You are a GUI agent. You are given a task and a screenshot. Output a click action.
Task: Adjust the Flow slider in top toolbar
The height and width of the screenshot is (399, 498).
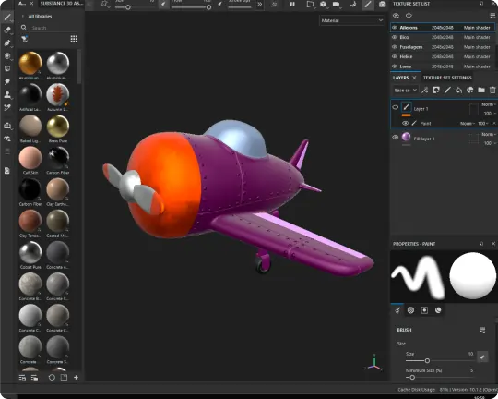coord(191,7)
